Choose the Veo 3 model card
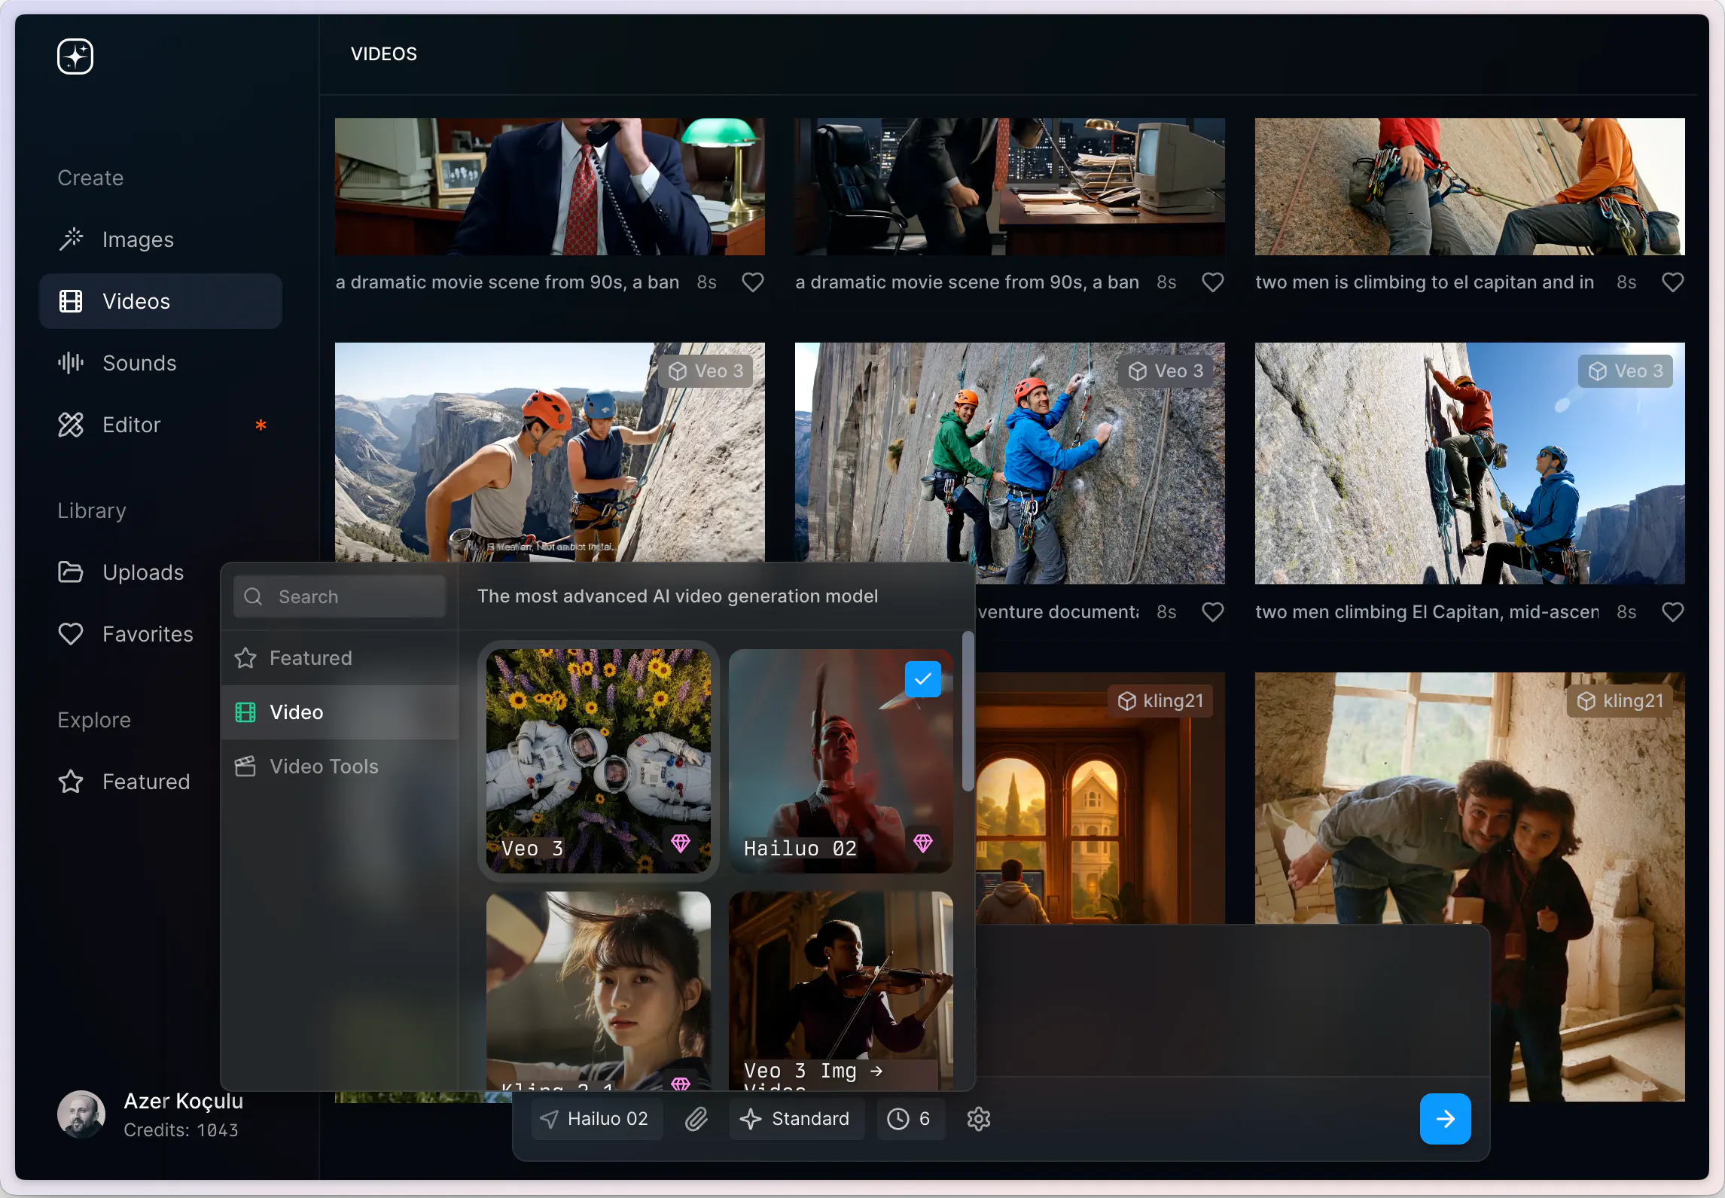The image size is (1725, 1198). pyautogui.click(x=599, y=761)
